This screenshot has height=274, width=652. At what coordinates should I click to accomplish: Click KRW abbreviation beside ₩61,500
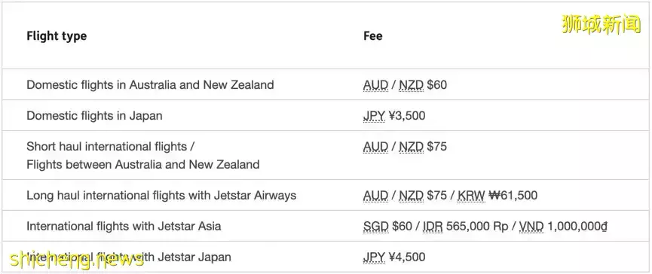point(472,195)
